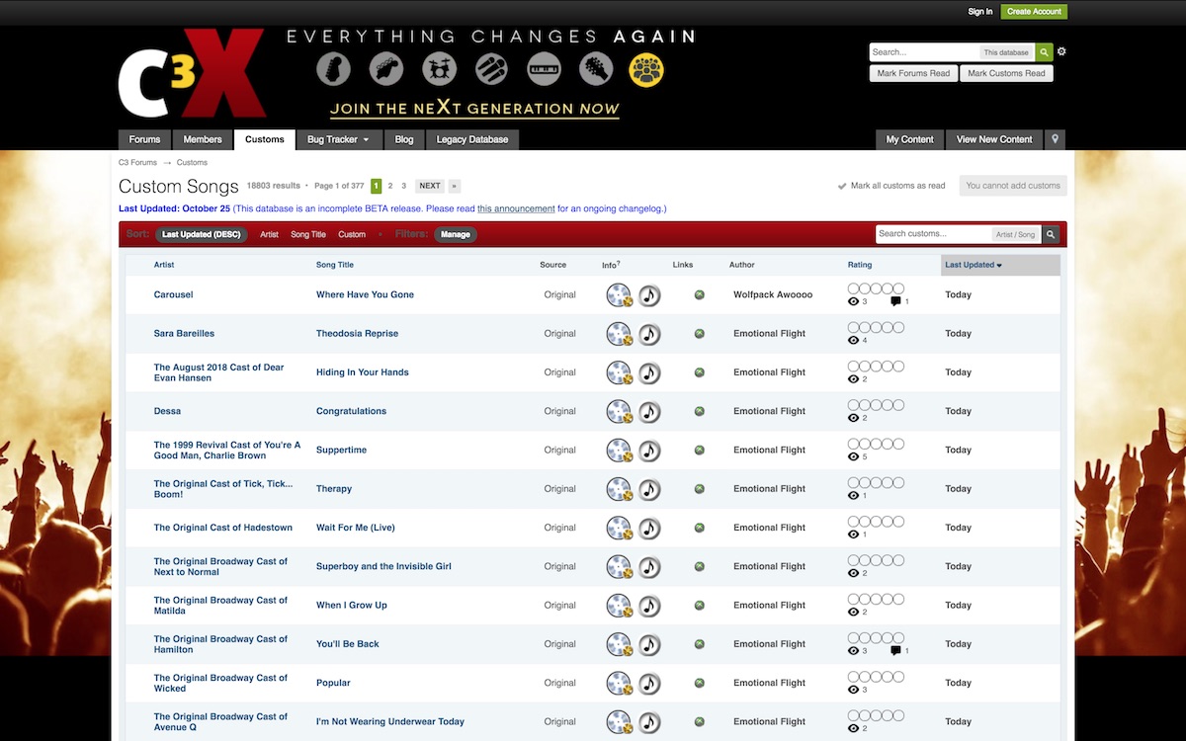The width and height of the screenshot is (1186, 741).
Task: Click the double-arrow last page button
Action: pos(454,186)
